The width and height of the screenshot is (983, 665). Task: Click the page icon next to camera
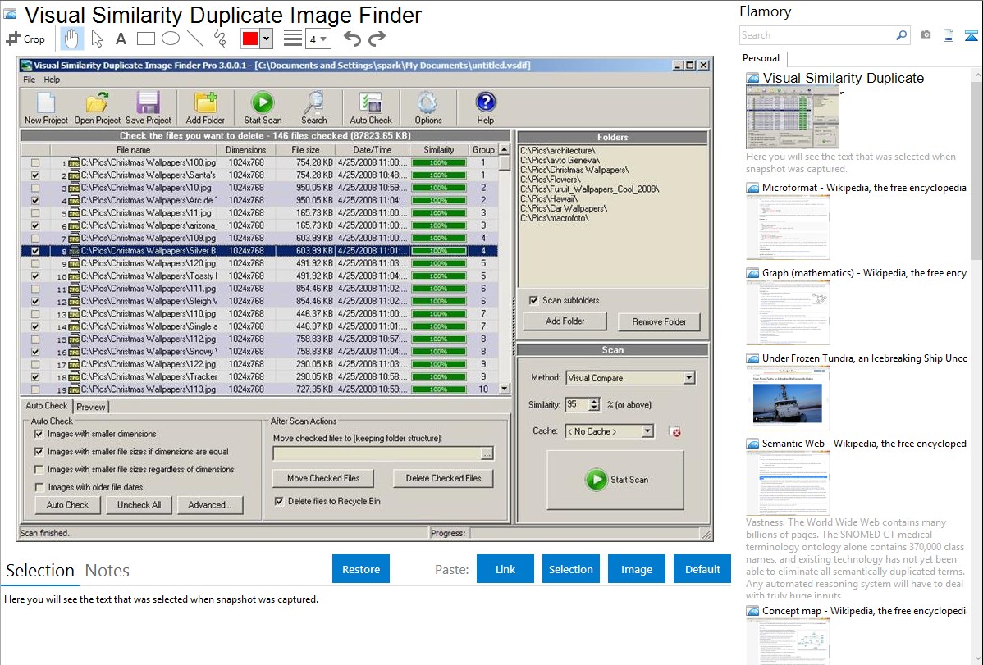(948, 35)
